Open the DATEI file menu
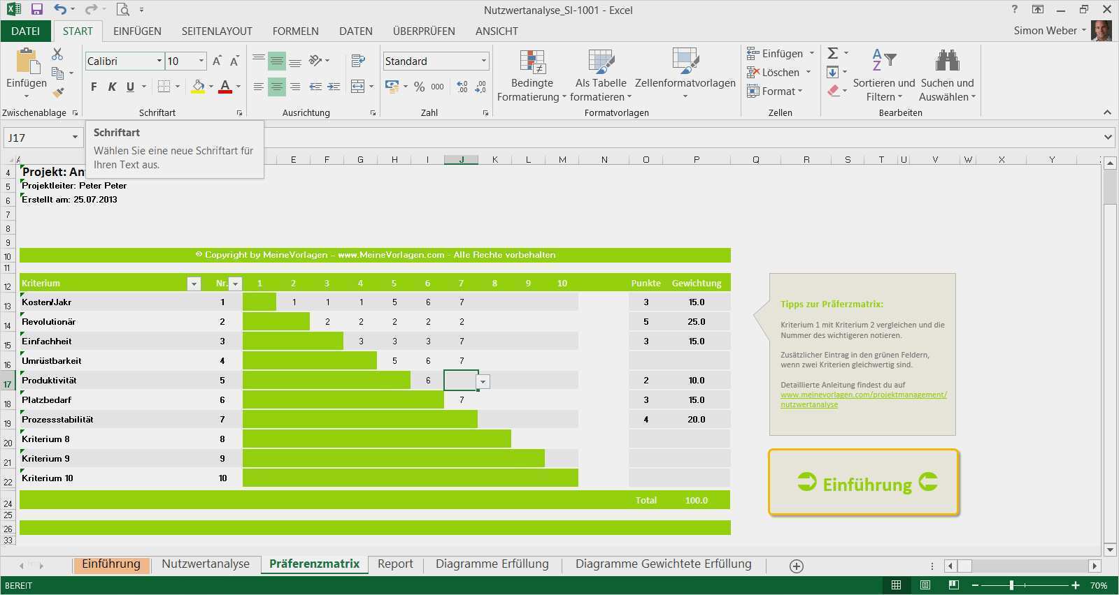 tap(25, 31)
